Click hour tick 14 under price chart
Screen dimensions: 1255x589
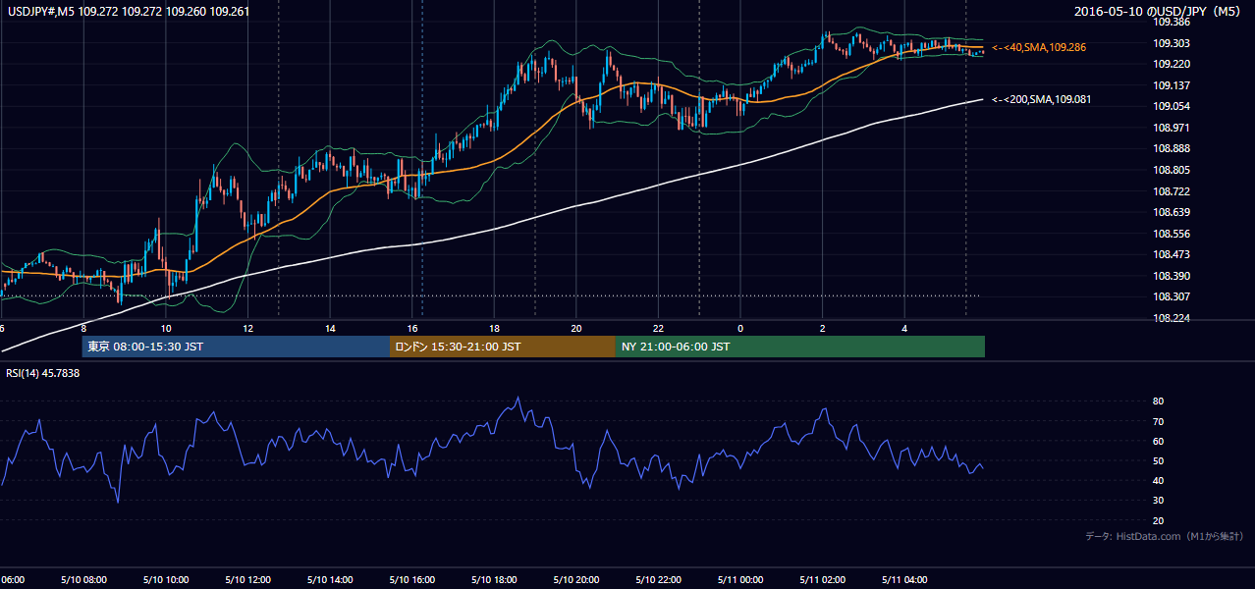pos(330,329)
